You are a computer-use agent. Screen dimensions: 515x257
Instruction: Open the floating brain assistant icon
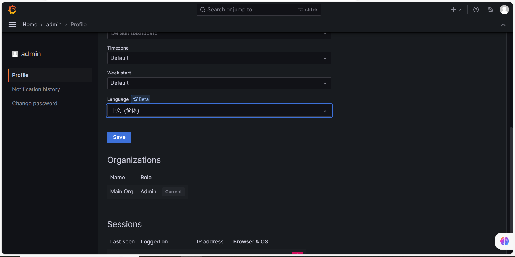[504, 241]
